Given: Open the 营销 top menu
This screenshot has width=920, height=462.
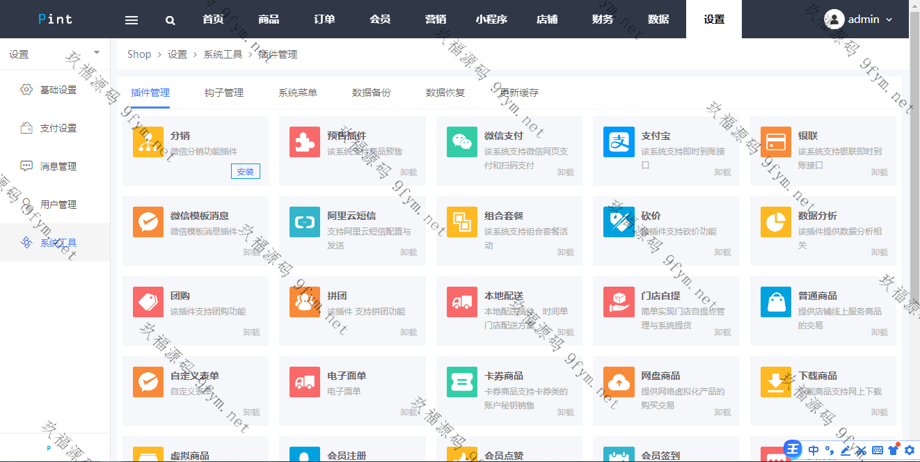Looking at the screenshot, I should coord(436,19).
